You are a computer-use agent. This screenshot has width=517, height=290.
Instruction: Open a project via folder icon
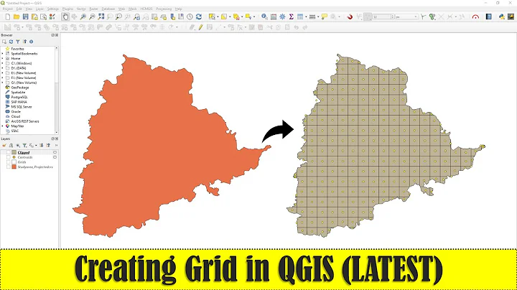pos(17,17)
